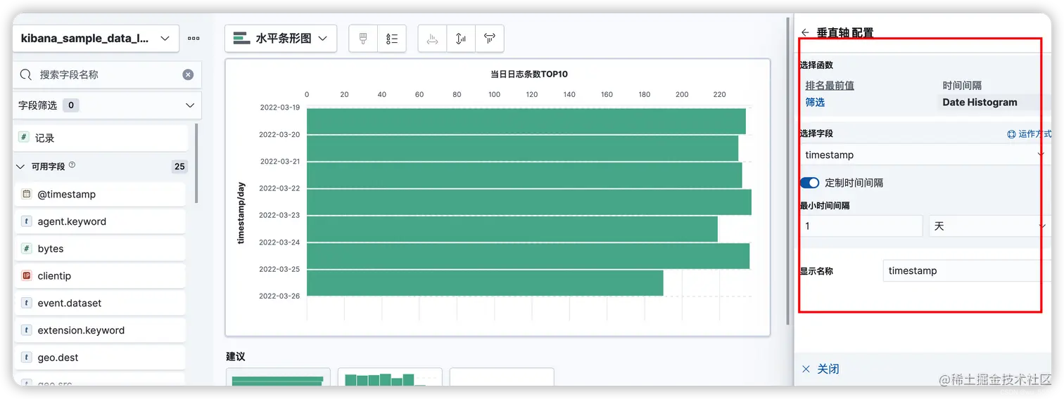Open horizontal axis settings toolbar button
The image size is (1064, 399).
490,39
